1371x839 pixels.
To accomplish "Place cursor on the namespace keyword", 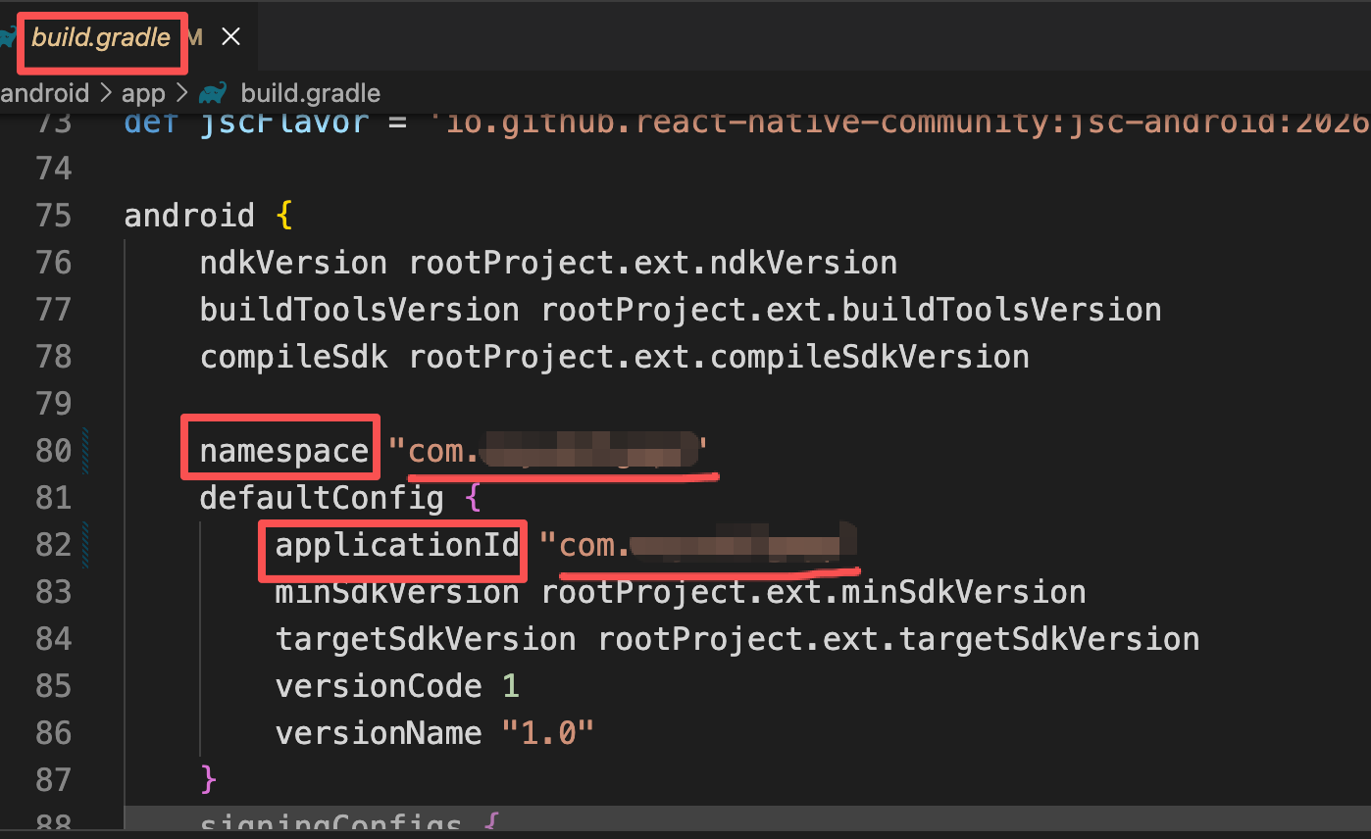I will tap(283, 451).
